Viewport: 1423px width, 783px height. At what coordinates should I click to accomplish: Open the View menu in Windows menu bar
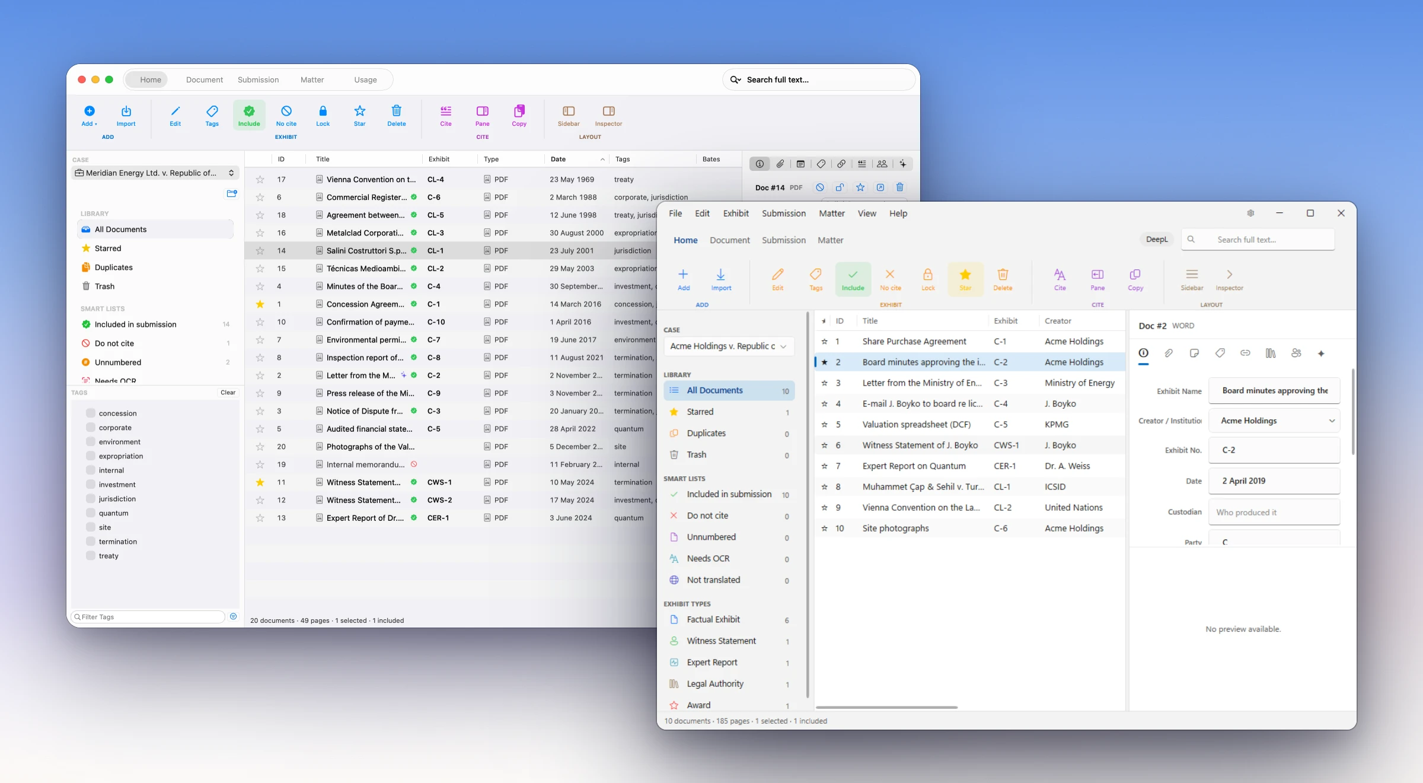[x=866, y=213]
